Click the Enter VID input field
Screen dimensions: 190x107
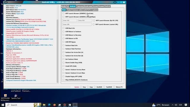(x=70, y=21)
